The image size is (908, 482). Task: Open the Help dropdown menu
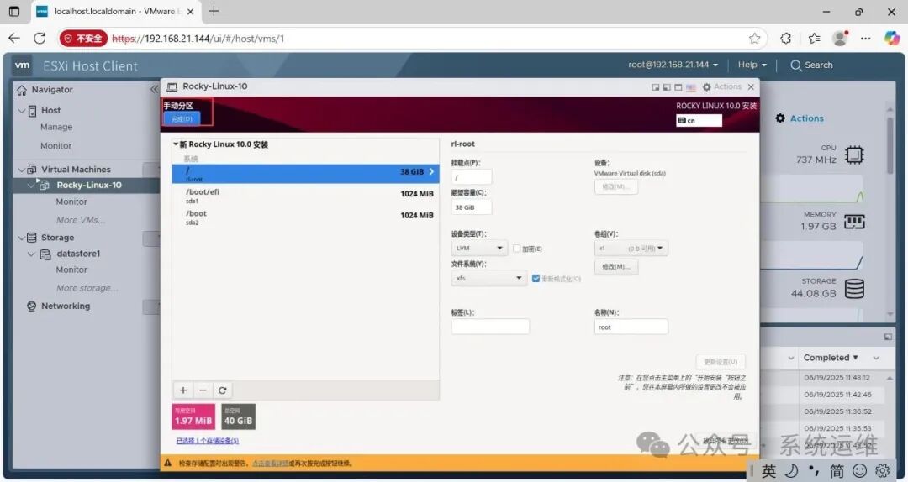point(752,65)
